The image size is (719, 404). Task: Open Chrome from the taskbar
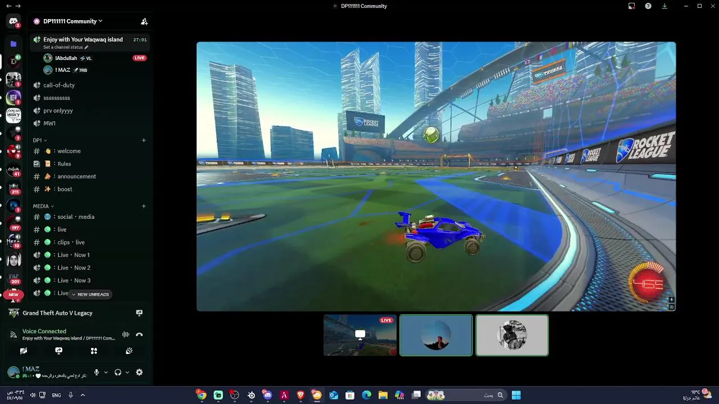[201, 395]
